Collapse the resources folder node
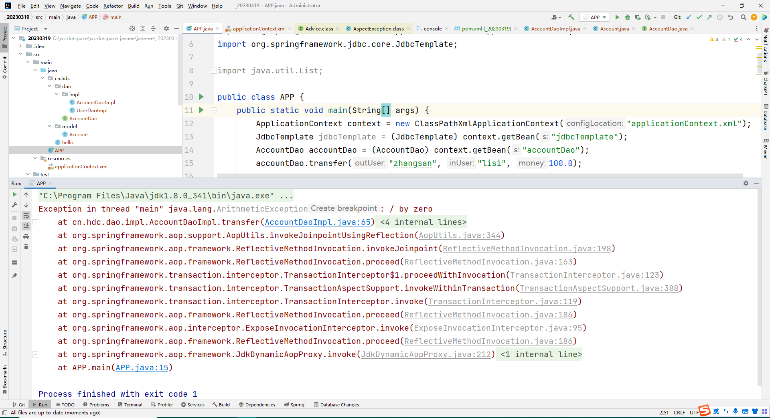The image size is (770, 418). point(35,158)
